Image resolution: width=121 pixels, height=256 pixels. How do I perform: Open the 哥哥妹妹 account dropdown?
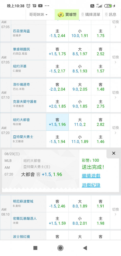(39, 15)
